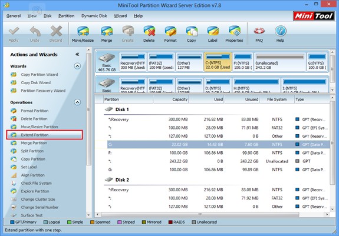339x236 pixels.
Task: Click the Undo arrow toolbar icon
Action: click(35, 32)
